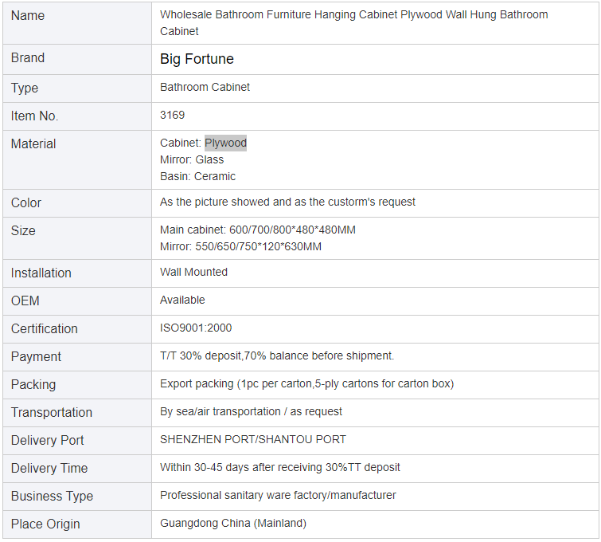The width and height of the screenshot is (601, 542).
Task: Click SHENZHEN PORT/SHANTOU PORT text
Action: [253, 439]
